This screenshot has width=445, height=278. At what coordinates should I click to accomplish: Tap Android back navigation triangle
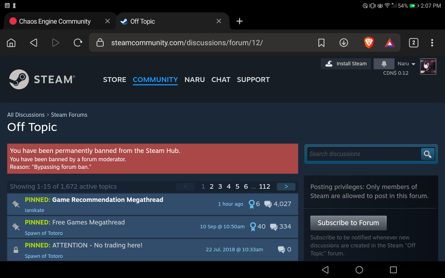pyautogui.click(x=325, y=270)
